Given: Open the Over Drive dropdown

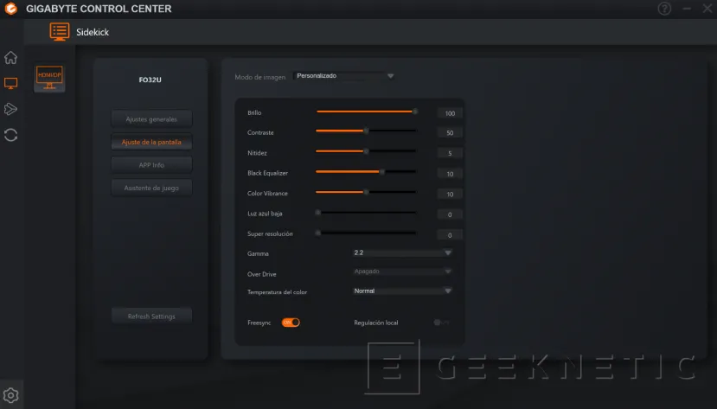Looking at the screenshot, I should 402,272.
